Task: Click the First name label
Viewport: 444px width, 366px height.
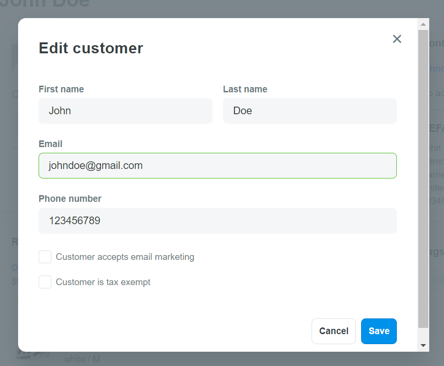Action: [x=61, y=89]
